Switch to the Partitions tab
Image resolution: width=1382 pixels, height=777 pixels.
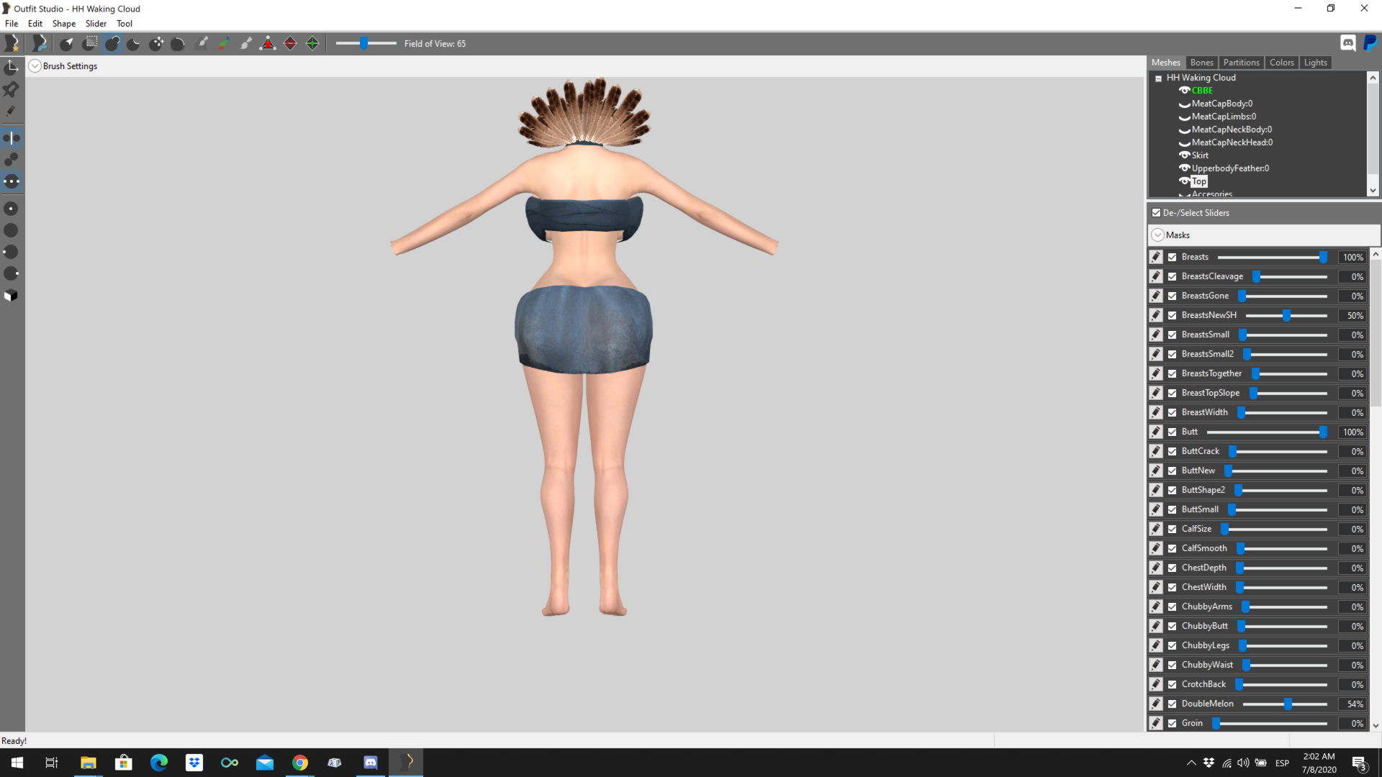(x=1241, y=63)
